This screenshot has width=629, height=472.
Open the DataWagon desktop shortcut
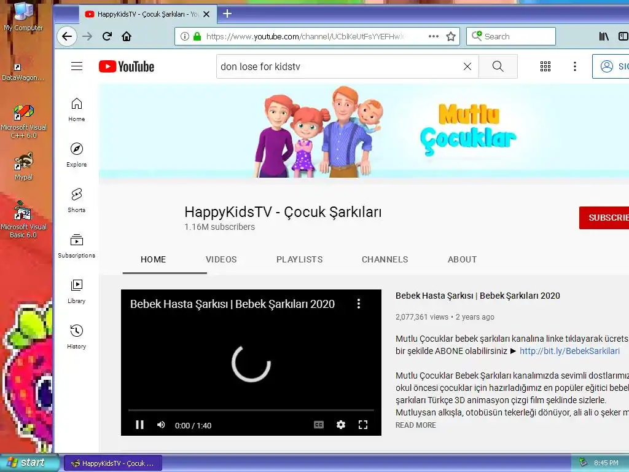(23, 71)
